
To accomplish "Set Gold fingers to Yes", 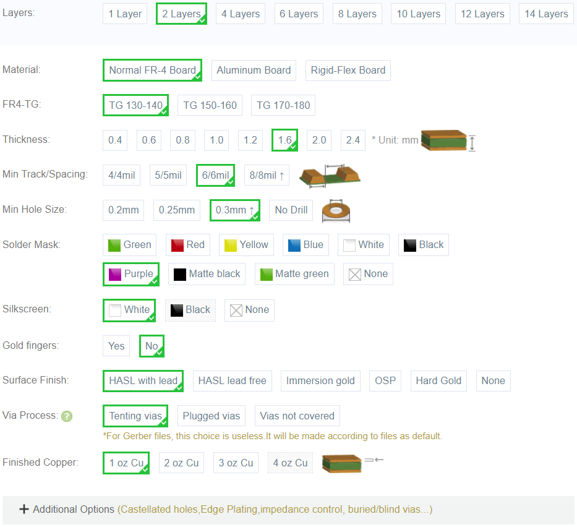I will (x=116, y=346).
